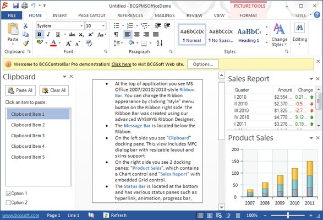This screenshot has height=220, width=323.
Task: Click the Grow Font icon
Action: [x=68, y=44]
